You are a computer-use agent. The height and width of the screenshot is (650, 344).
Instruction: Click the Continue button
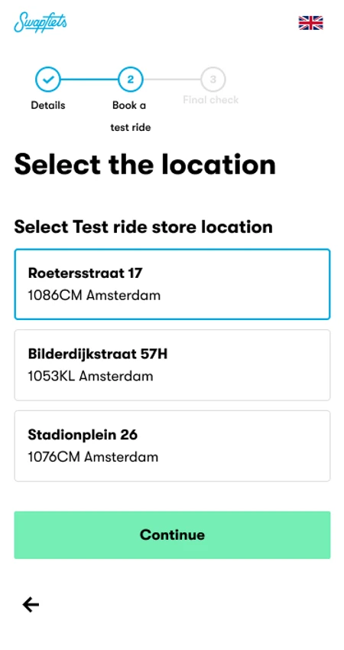(x=172, y=534)
